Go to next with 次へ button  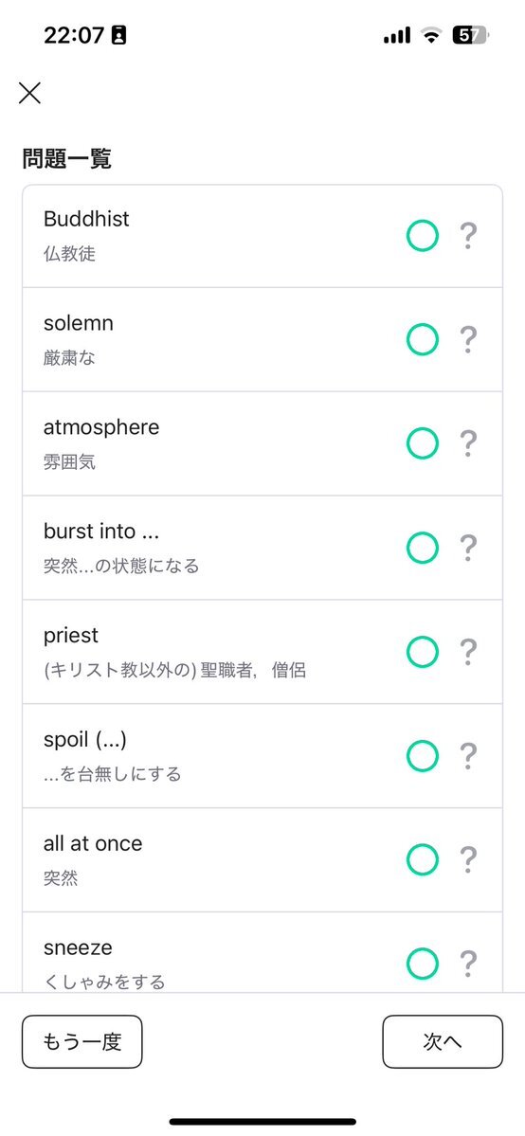pos(443,1042)
